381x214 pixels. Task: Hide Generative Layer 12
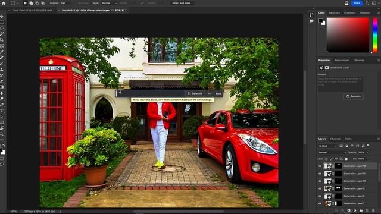click(320, 166)
